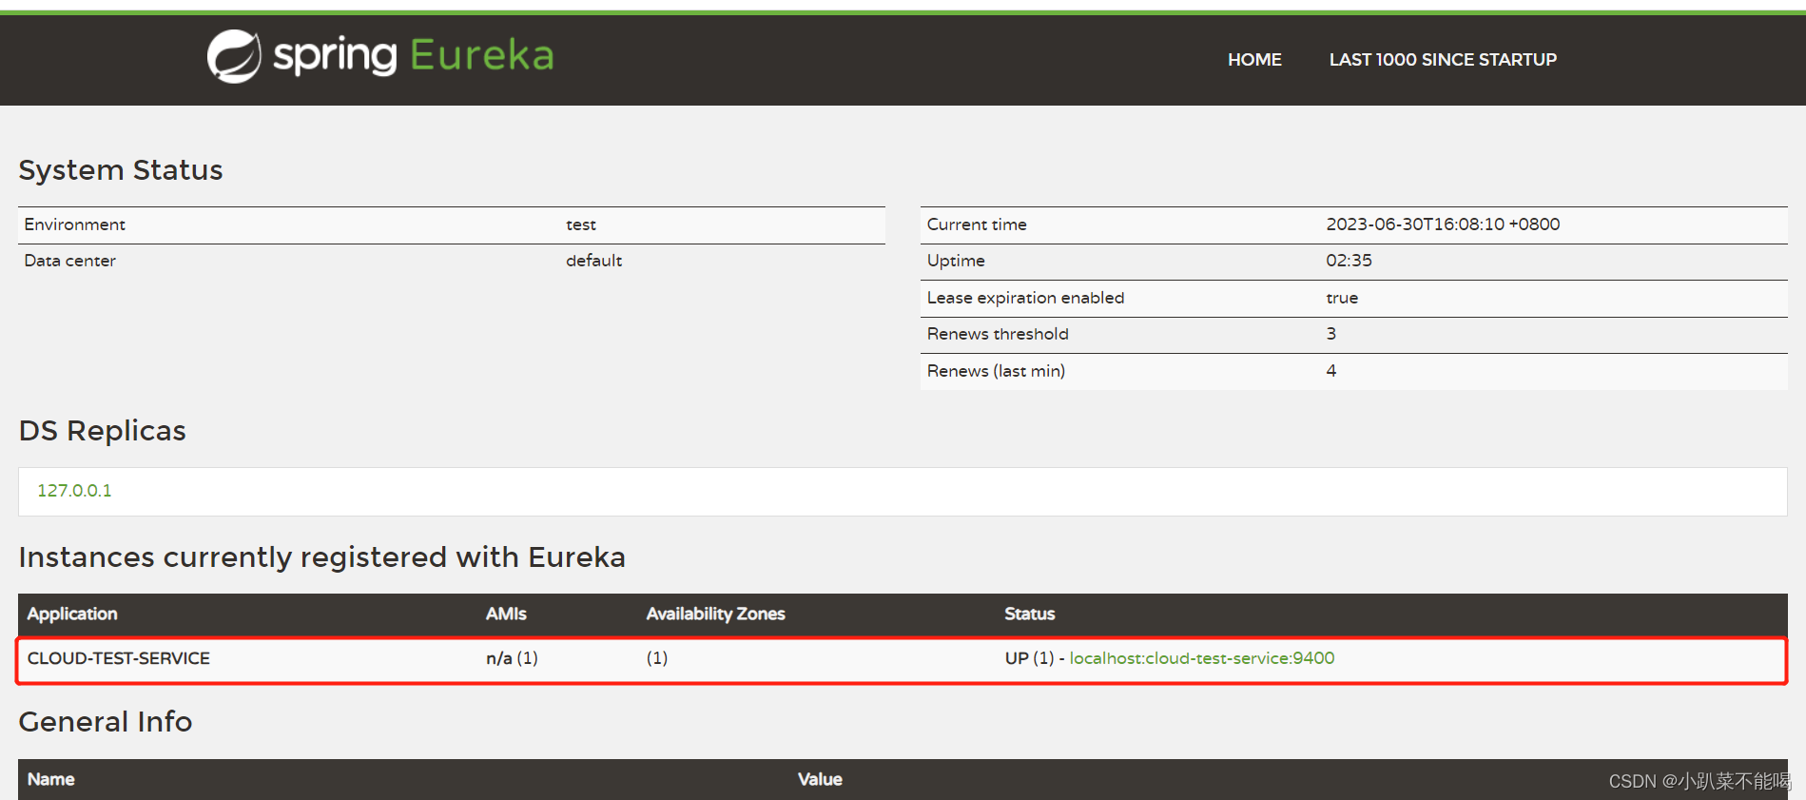Select the renews last min value 4
1806x800 pixels.
point(1331,371)
